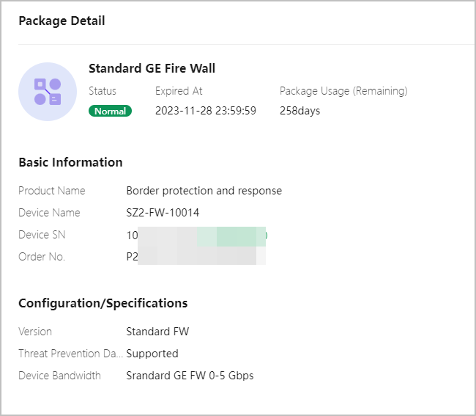Click the Configuration/Specifications section heading
Viewport: 476px width, 416px height.
point(103,303)
